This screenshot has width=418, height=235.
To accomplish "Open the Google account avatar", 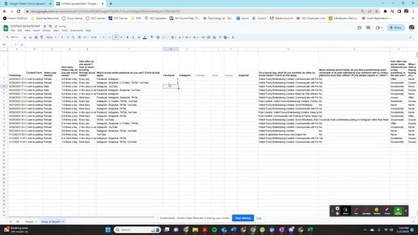I will pyautogui.click(x=411, y=27).
